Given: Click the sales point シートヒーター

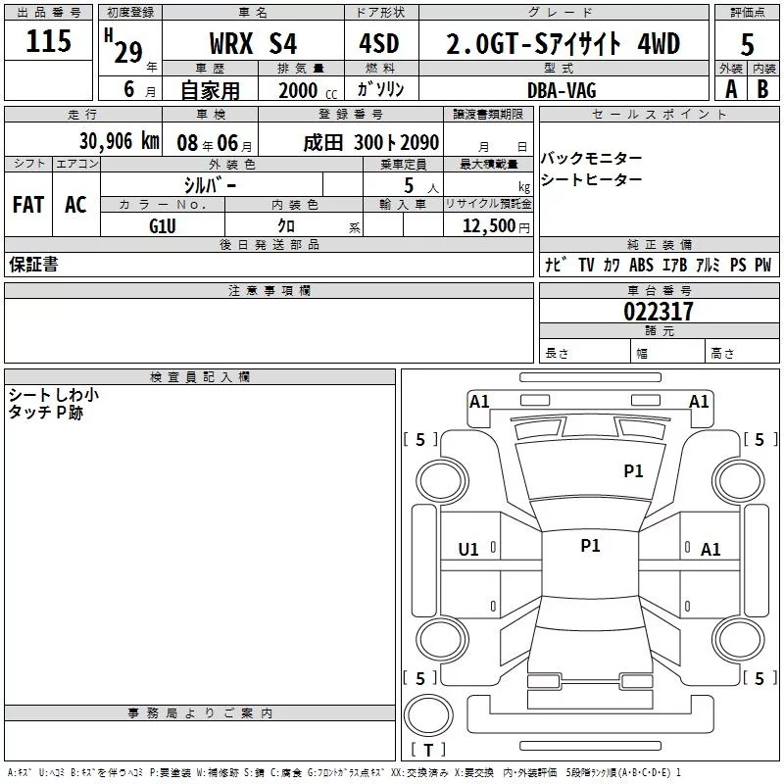Looking at the screenshot, I should [x=591, y=179].
